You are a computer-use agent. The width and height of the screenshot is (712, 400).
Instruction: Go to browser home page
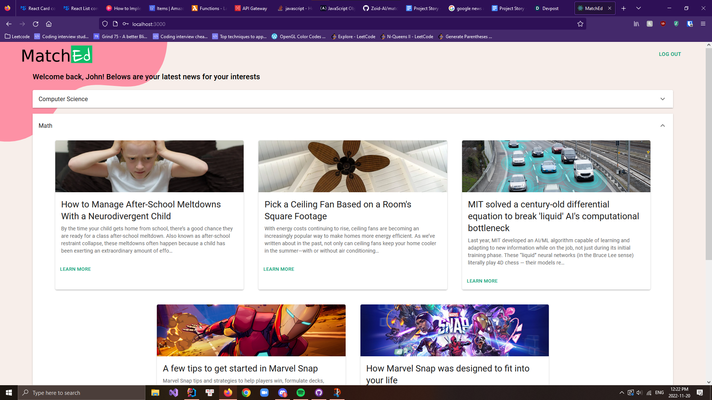click(49, 24)
